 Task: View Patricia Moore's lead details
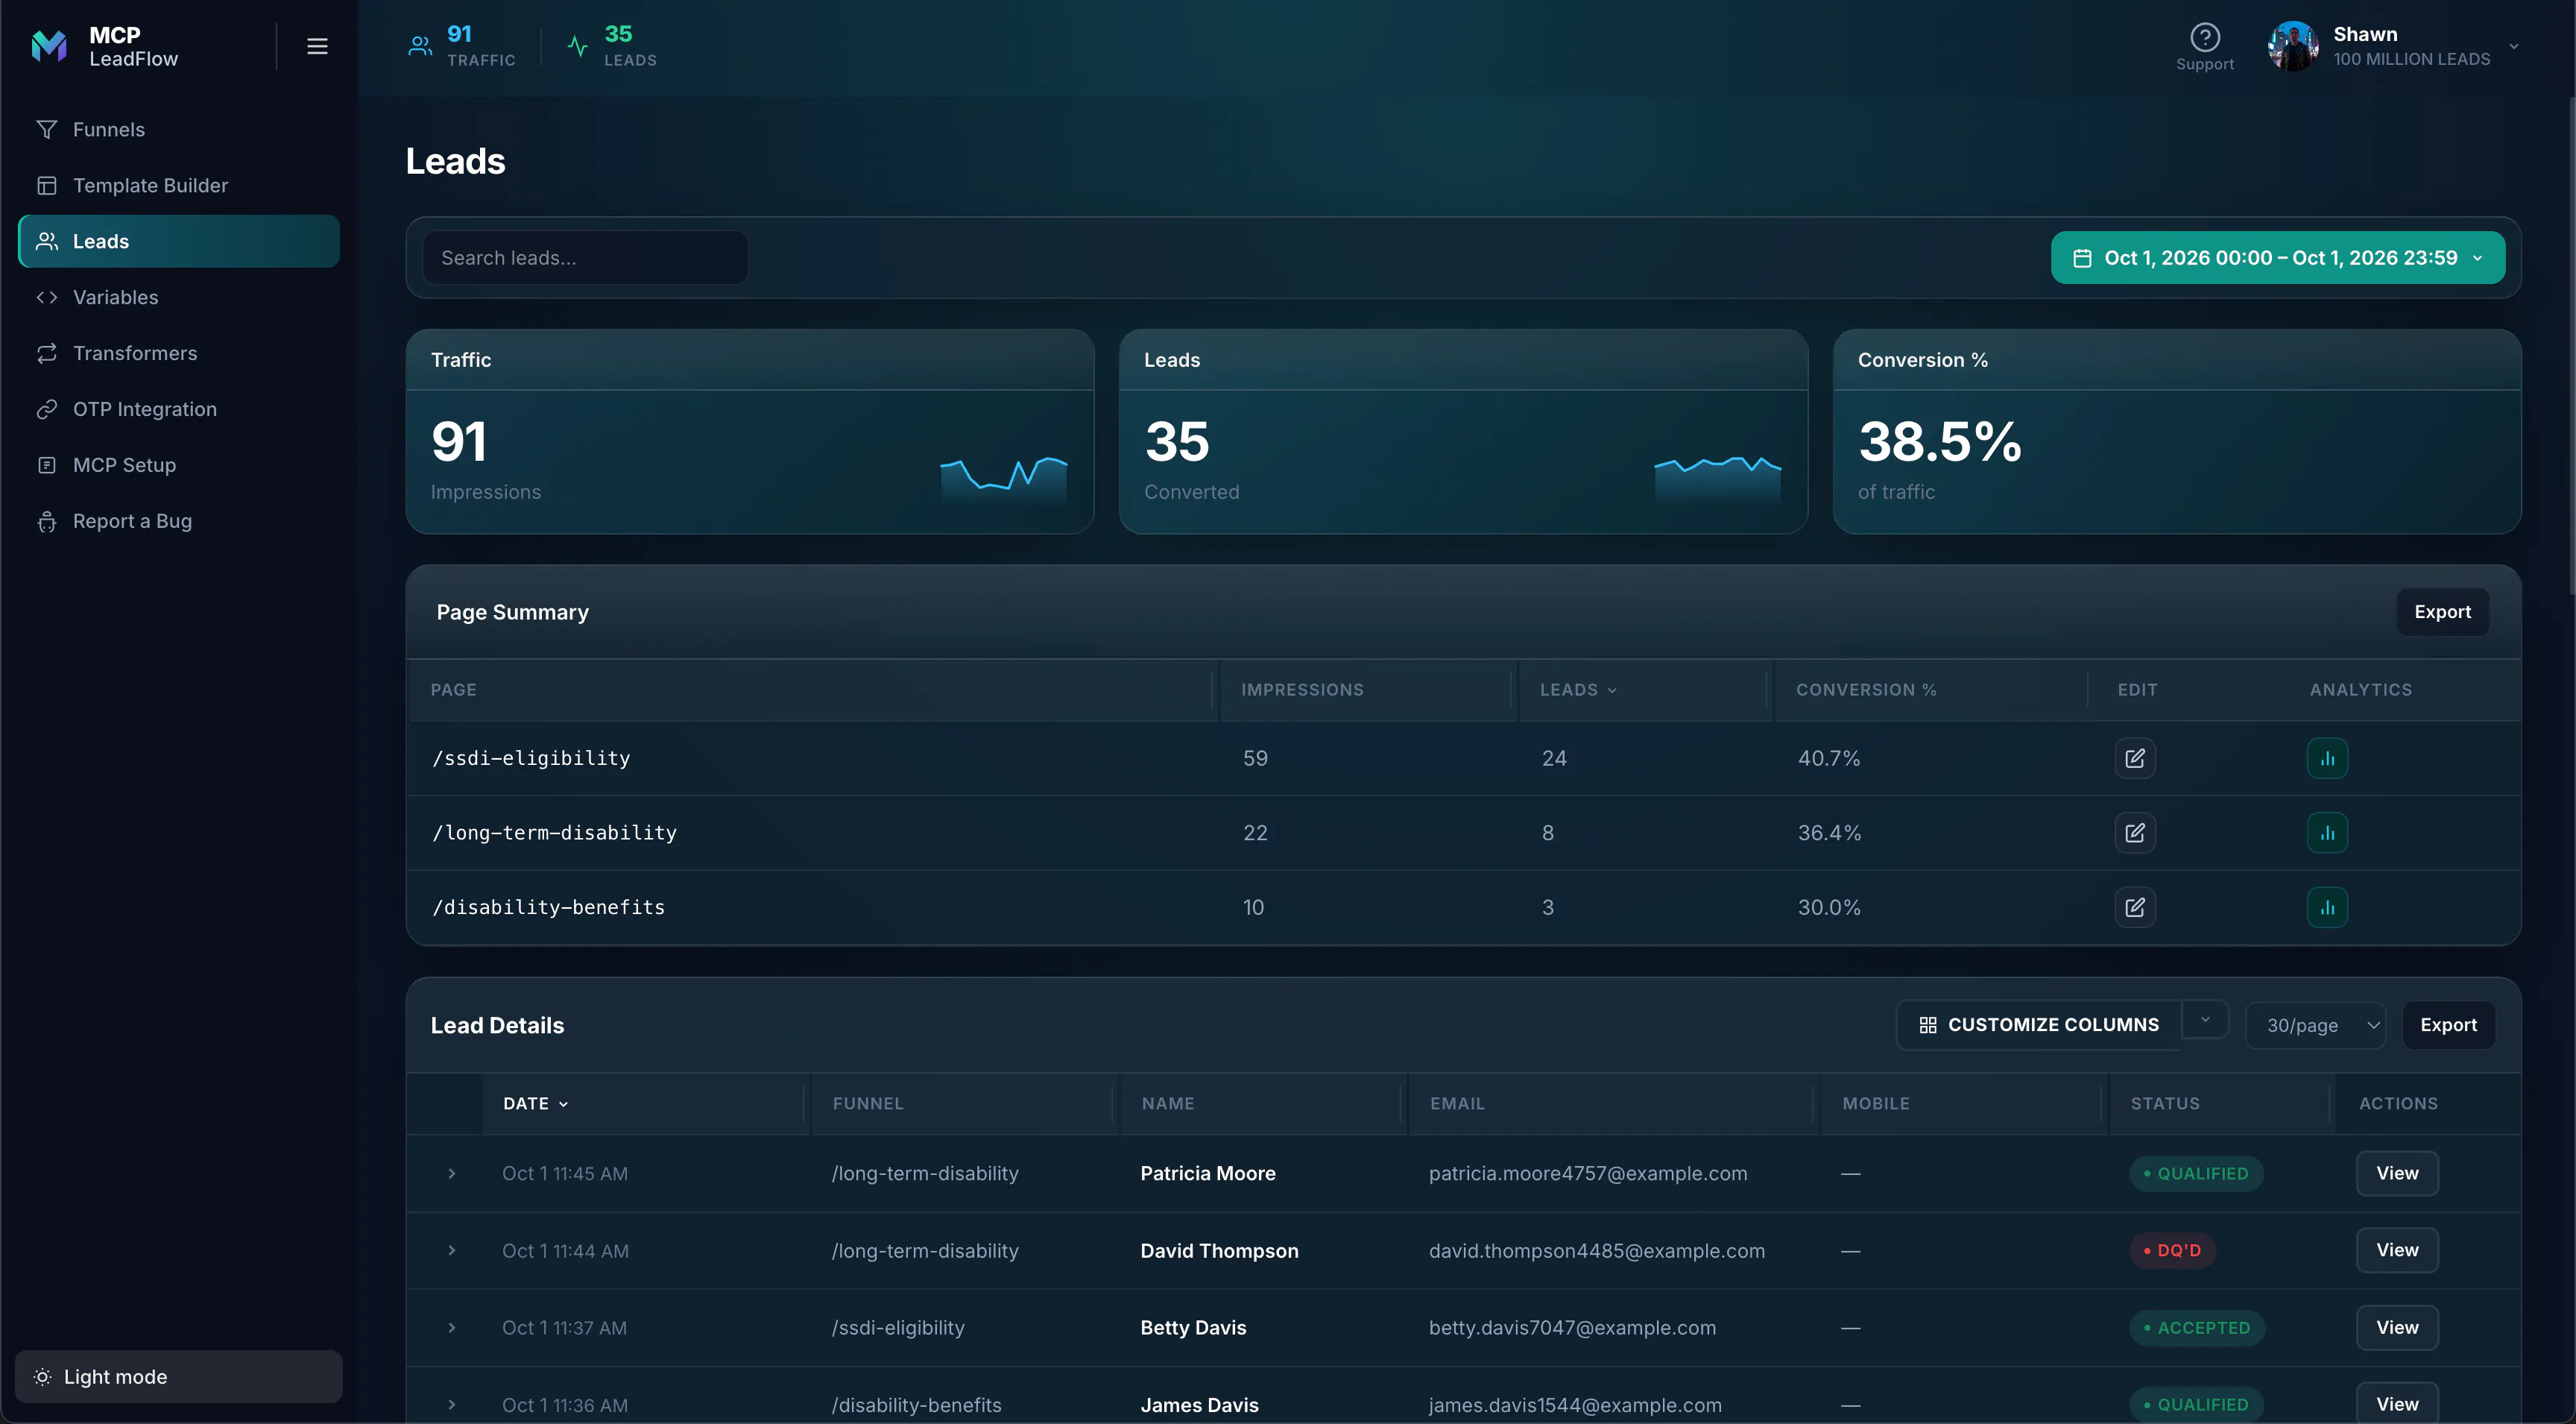(2397, 1173)
